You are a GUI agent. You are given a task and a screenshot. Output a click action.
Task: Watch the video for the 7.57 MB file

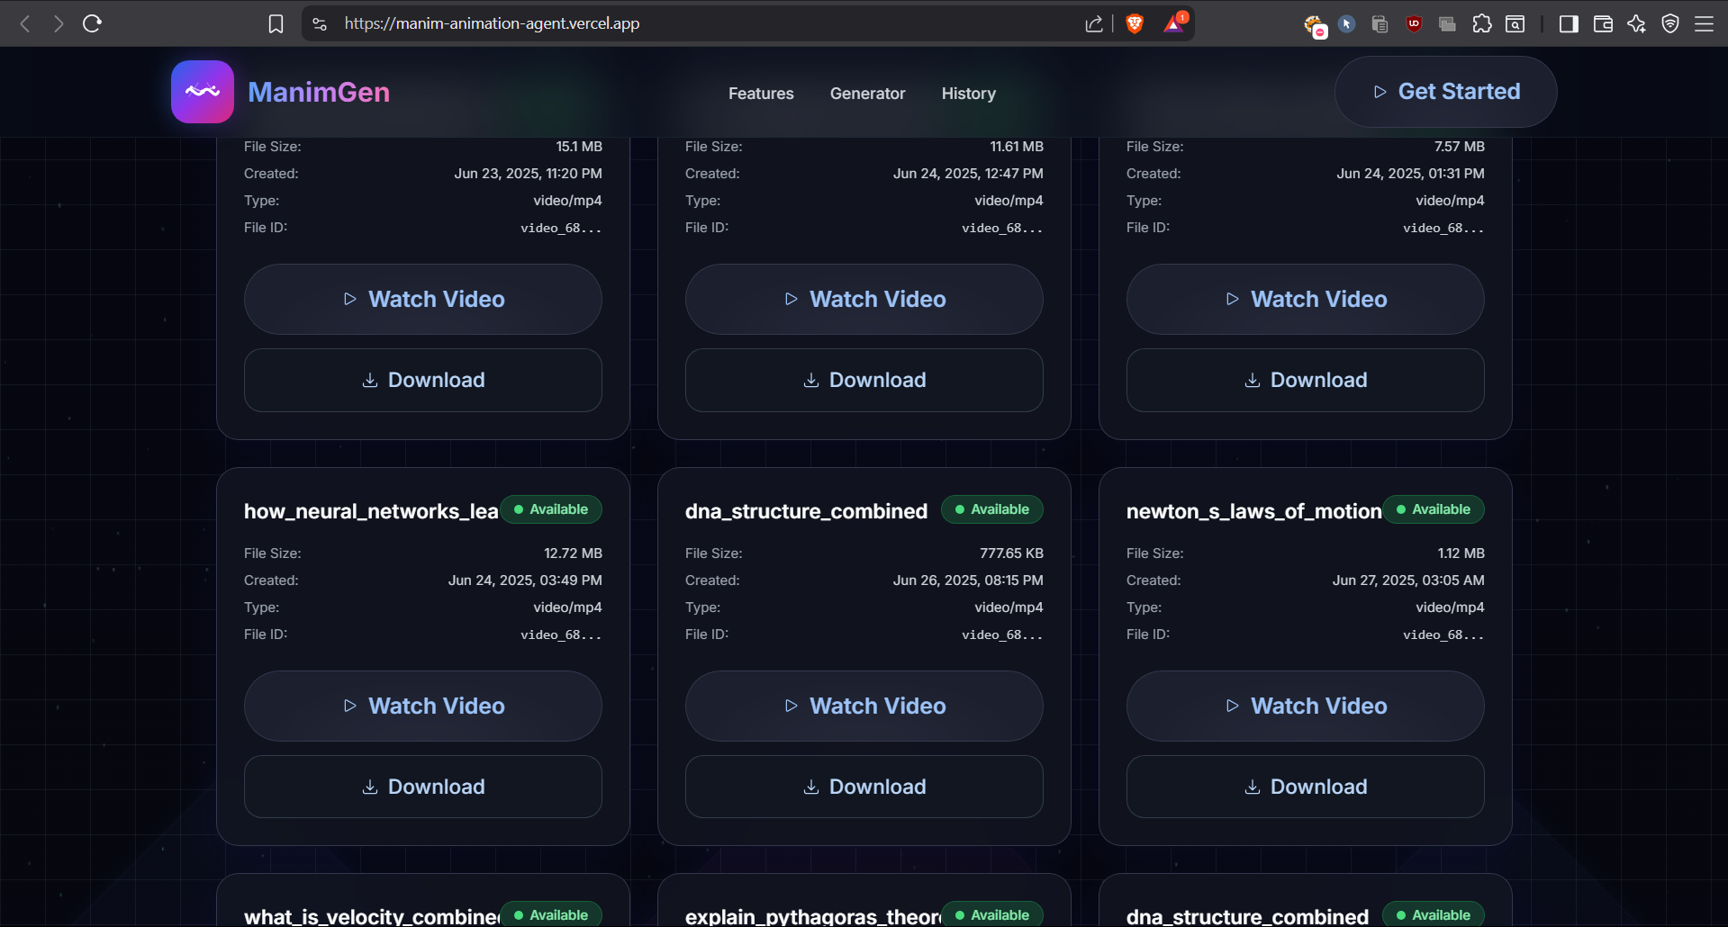click(1306, 300)
